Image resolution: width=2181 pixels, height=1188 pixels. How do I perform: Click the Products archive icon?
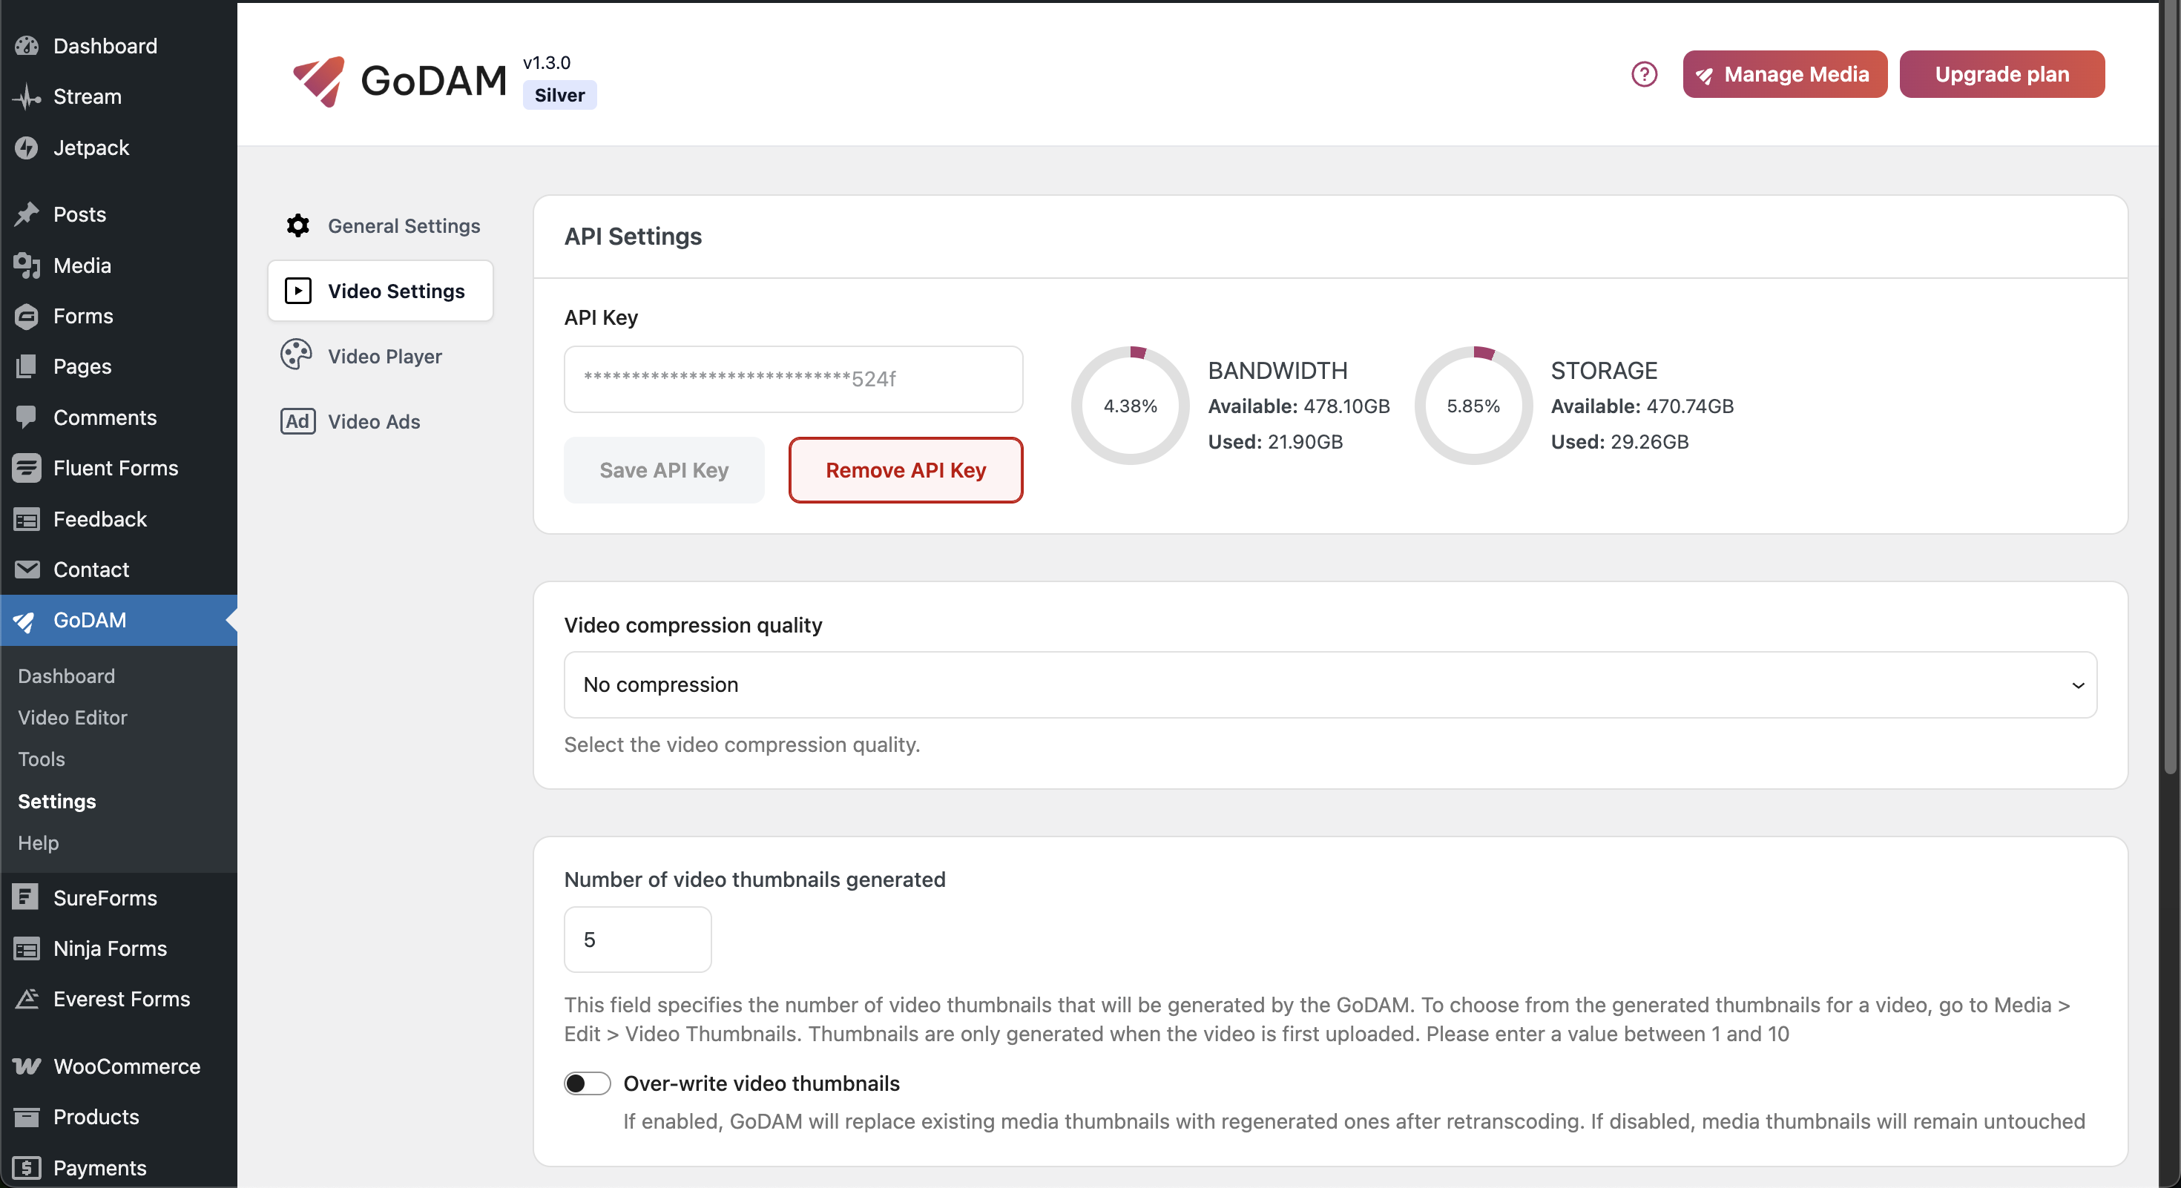pyautogui.click(x=27, y=1117)
